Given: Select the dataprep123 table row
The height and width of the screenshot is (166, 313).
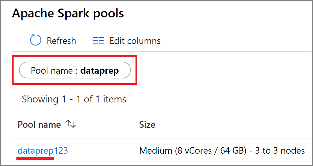Looking at the screenshot, I should point(162,150).
